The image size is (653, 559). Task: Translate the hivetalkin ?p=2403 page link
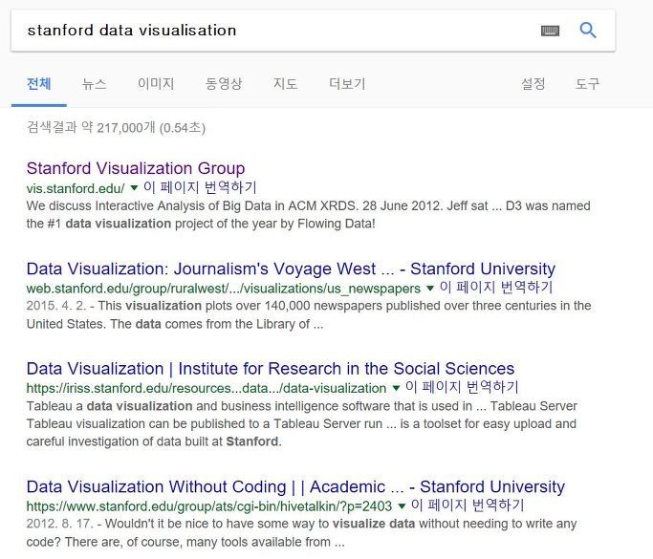[x=468, y=505]
